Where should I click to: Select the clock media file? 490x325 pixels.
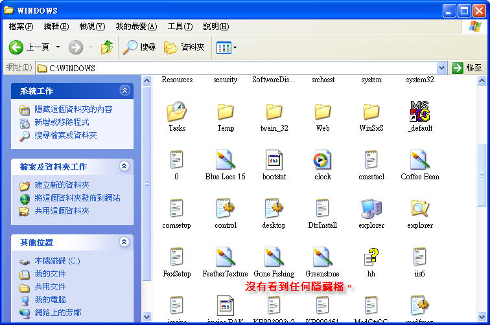point(323,165)
